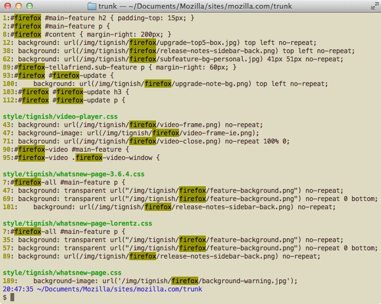Click line 35 with feature-background.png
Screen dimensions: 381x304
click(173, 240)
